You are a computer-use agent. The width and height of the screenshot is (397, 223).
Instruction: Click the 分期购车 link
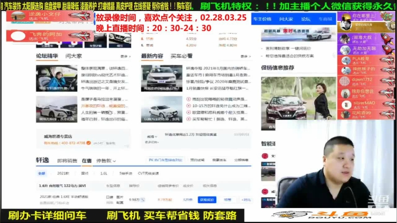coord(241,160)
